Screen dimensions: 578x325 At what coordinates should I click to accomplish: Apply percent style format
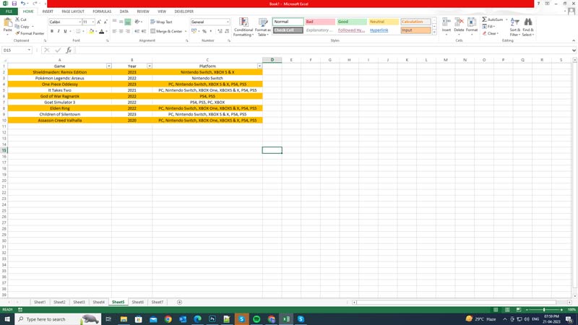204,31
